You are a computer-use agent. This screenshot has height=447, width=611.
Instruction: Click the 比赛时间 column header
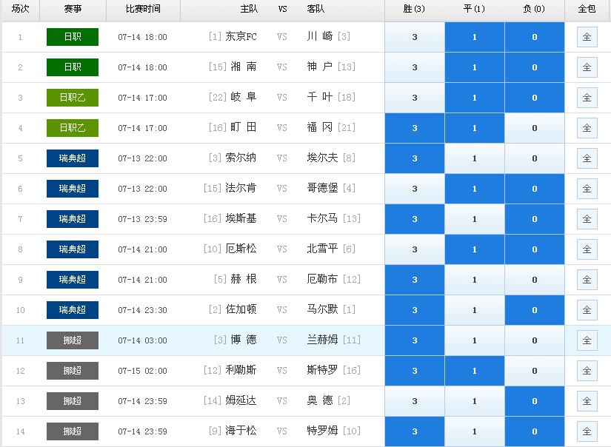point(143,9)
